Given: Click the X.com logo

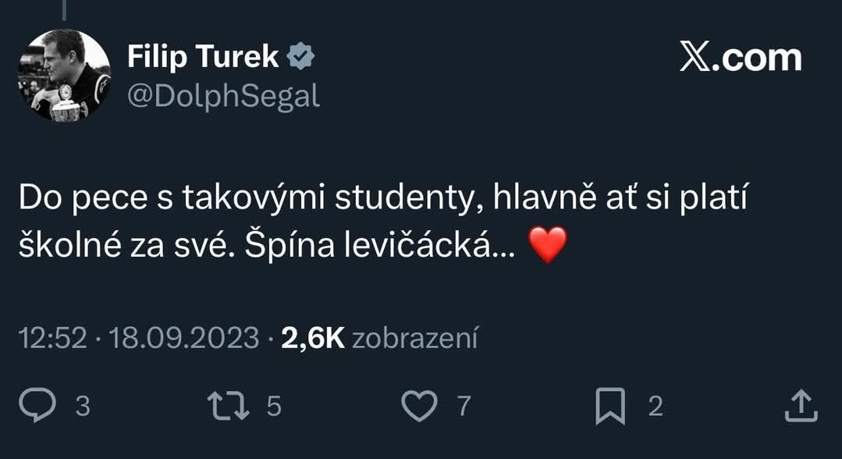Looking at the screenshot, I should [x=741, y=59].
